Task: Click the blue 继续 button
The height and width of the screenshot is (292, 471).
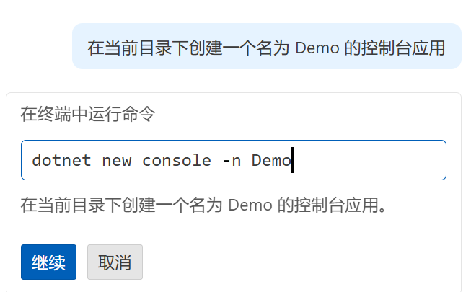Action: (x=48, y=262)
